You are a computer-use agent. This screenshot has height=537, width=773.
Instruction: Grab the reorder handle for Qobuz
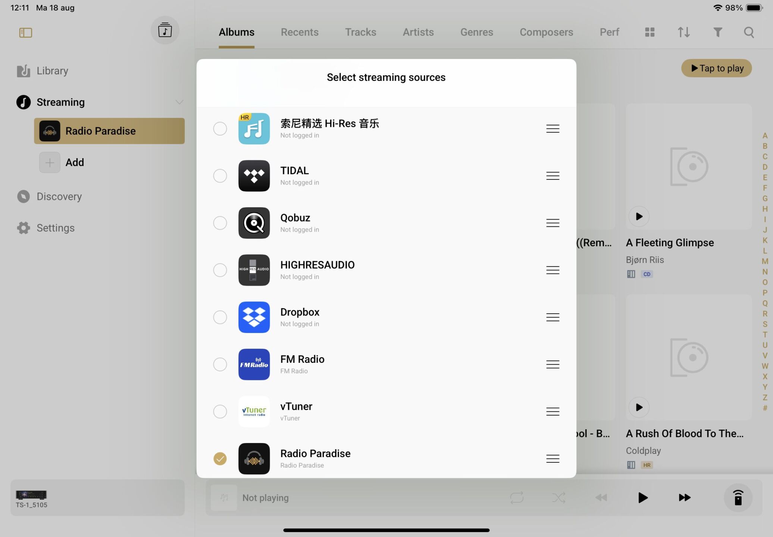[553, 223]
